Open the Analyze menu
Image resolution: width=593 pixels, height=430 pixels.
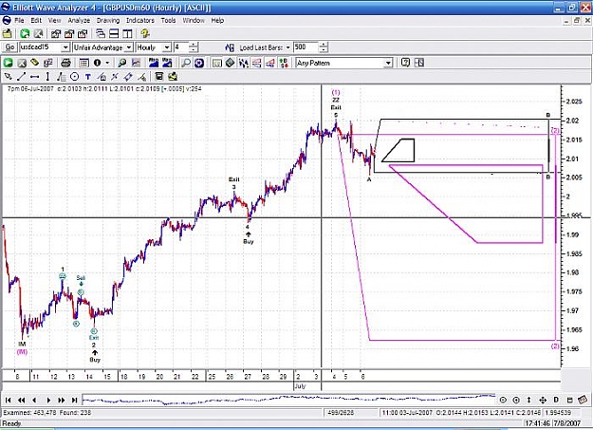click(x=79, y=21)
